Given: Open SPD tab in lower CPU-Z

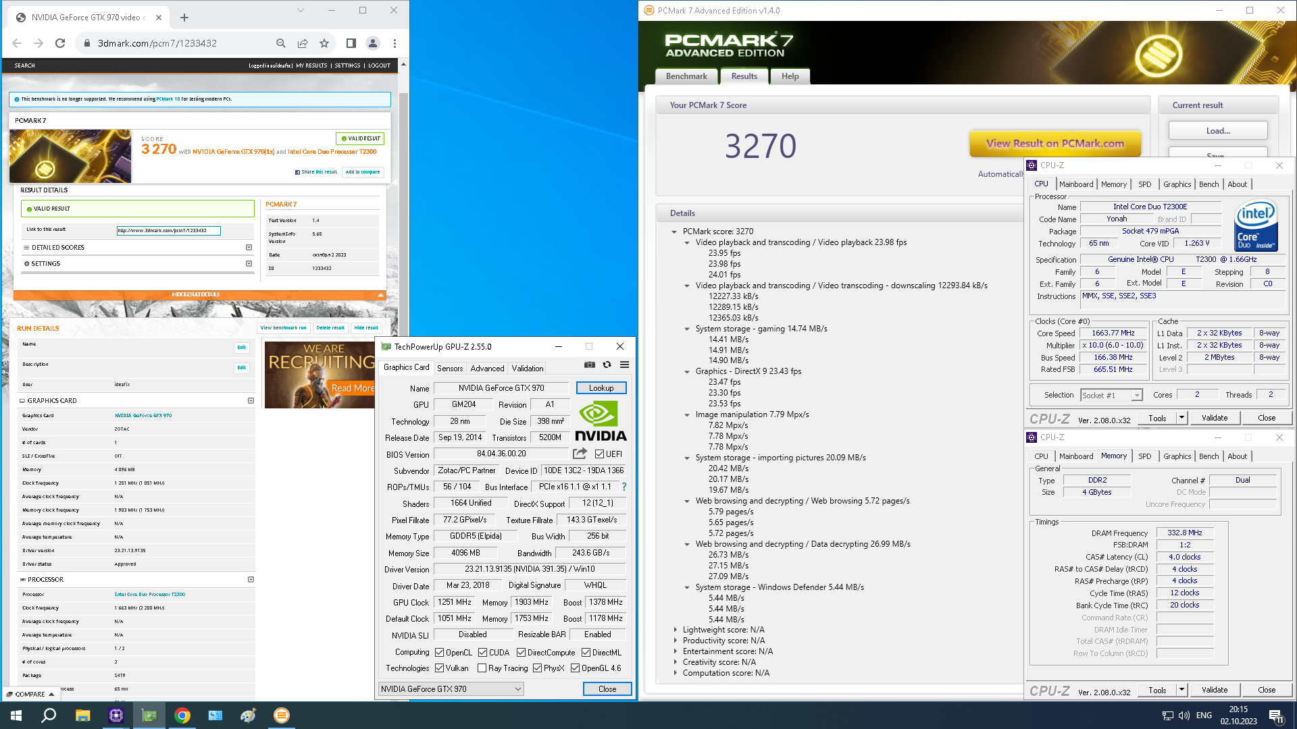Looking at the screenshot, I should [1144, 456].
